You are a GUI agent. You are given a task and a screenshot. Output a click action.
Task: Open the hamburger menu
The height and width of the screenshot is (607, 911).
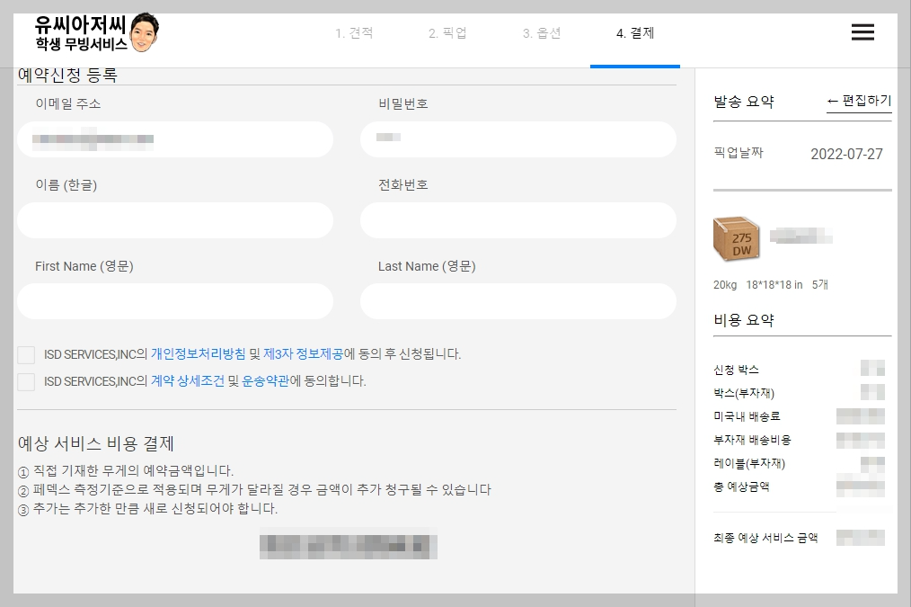click(862, 31)
